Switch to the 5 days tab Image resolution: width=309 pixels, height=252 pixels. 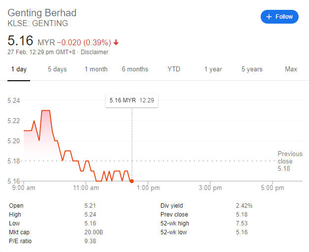tap(57, 69)
